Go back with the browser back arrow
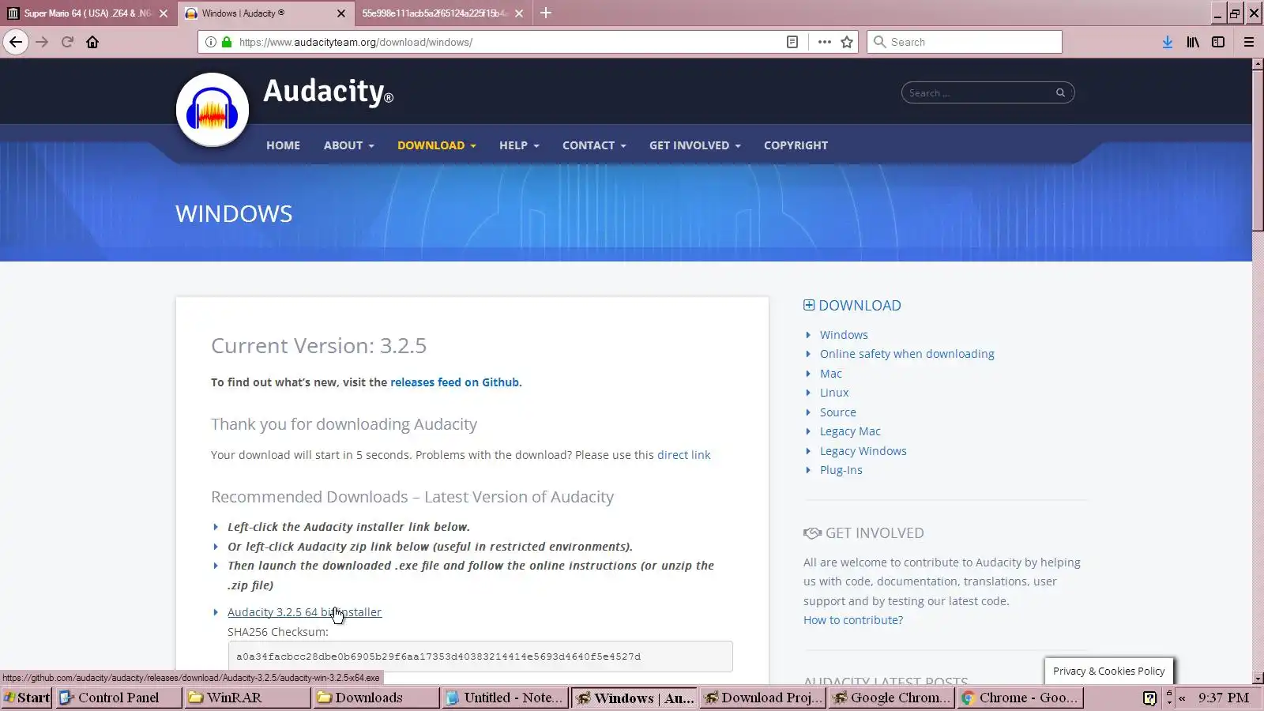This screenshot has width=1264, height=711. pos(16,42)
